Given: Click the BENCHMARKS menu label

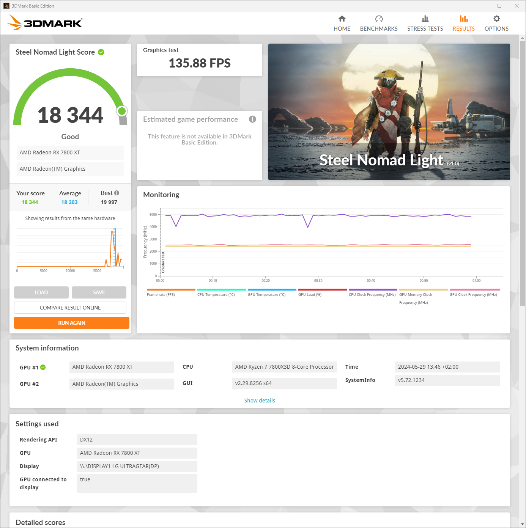Looking at the screenshot, I should point(379,29).
